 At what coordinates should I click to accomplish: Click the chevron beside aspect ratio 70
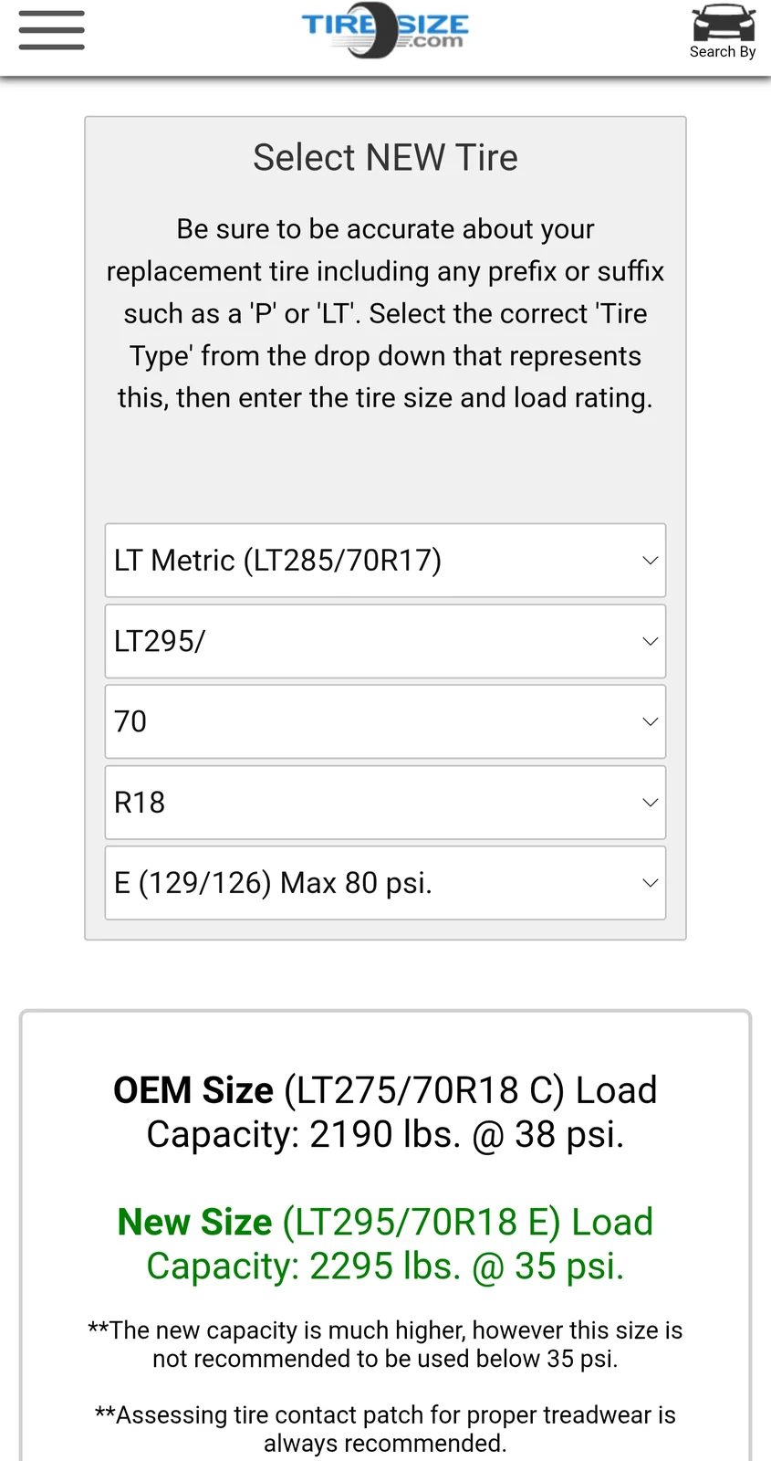tap(650, 721)
